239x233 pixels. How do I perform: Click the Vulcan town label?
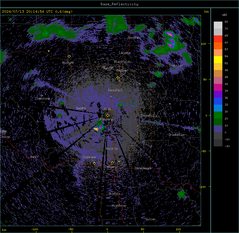coord(150,219)
